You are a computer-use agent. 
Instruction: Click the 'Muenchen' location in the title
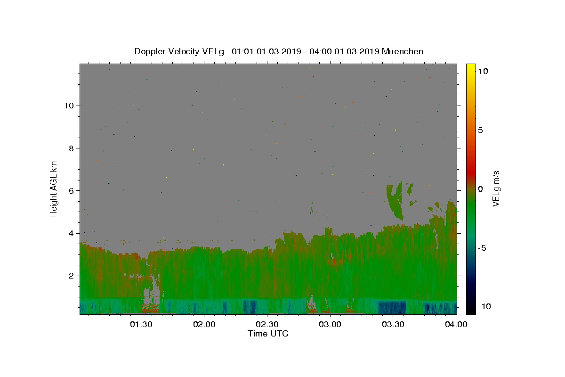click(x=403, y=51)
